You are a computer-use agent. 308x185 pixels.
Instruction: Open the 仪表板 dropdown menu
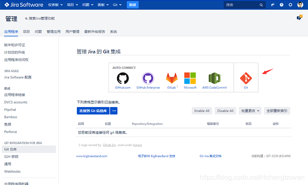pyautogui.click(x=55, y=5)
